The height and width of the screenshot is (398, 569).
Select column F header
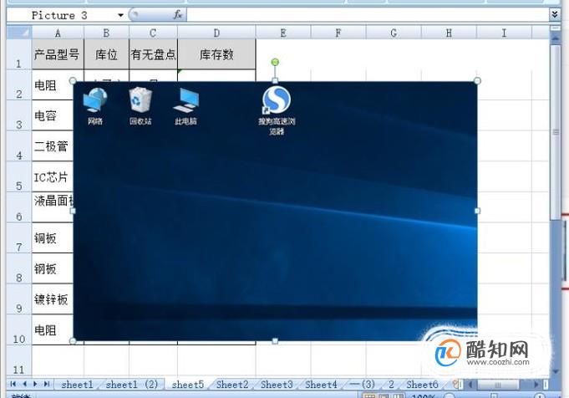click(x=338, y=33)
